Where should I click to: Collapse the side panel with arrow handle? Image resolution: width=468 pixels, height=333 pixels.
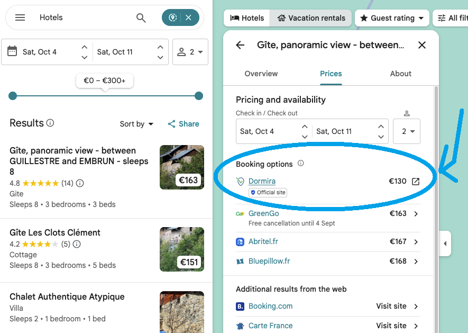(445, 244)
